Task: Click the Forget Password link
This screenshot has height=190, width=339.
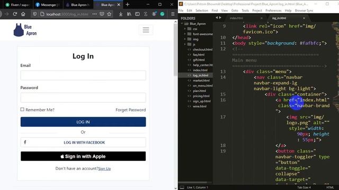Action: pyautogui.click(x=131, y=110)
